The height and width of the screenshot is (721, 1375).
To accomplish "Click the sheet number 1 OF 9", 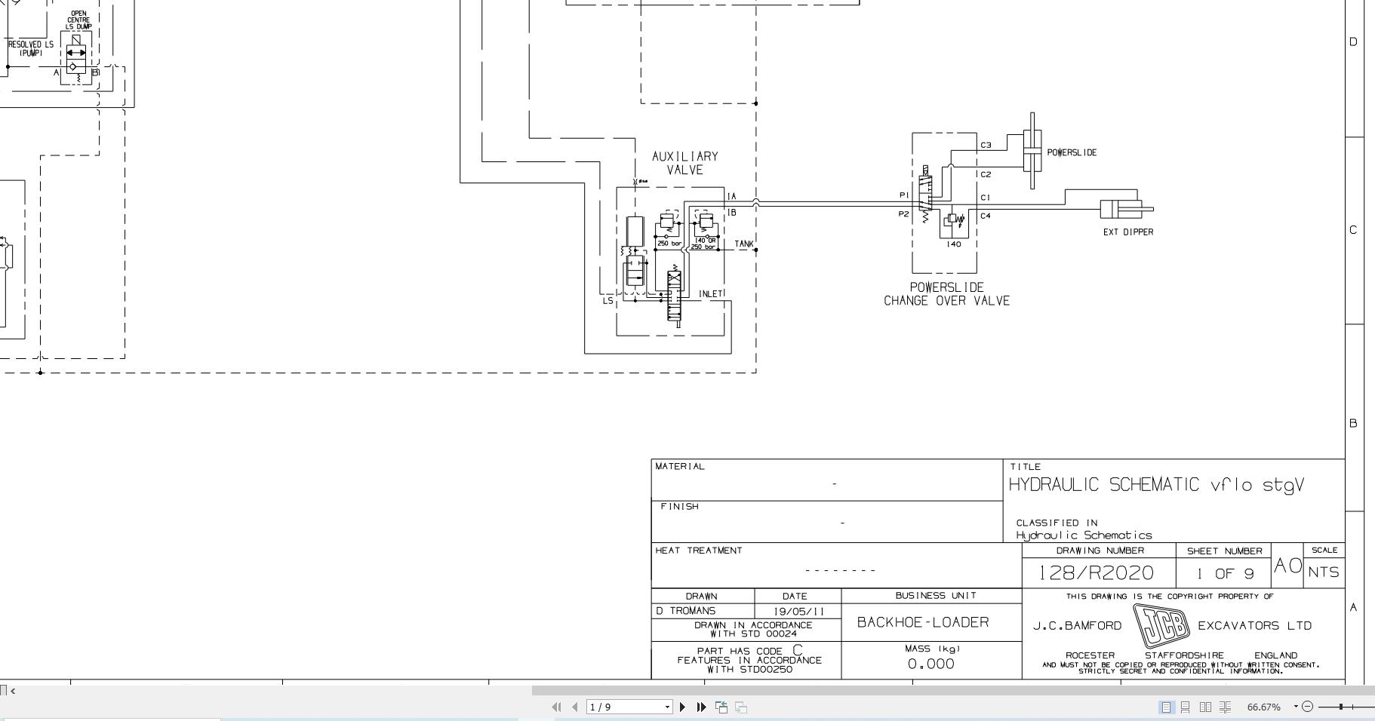I will [x=1225, y=574].
